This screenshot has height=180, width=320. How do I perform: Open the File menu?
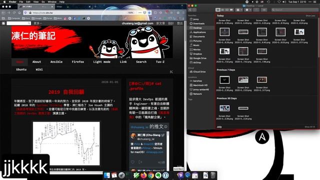tap(21, 2)
